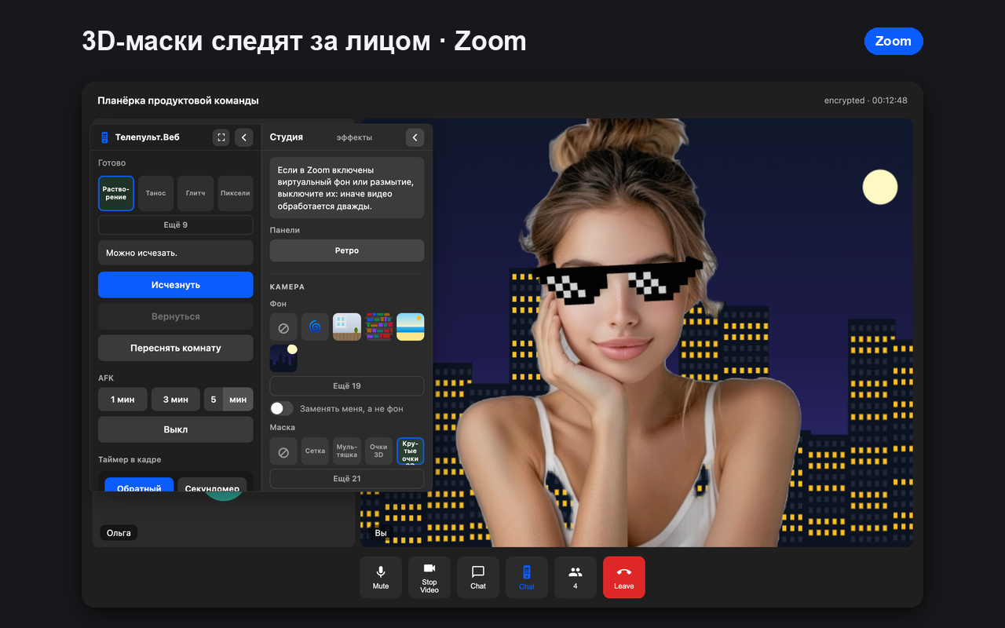Select the Сетка mask
This screenshot has height=628, width=1005.
point(316,451)
